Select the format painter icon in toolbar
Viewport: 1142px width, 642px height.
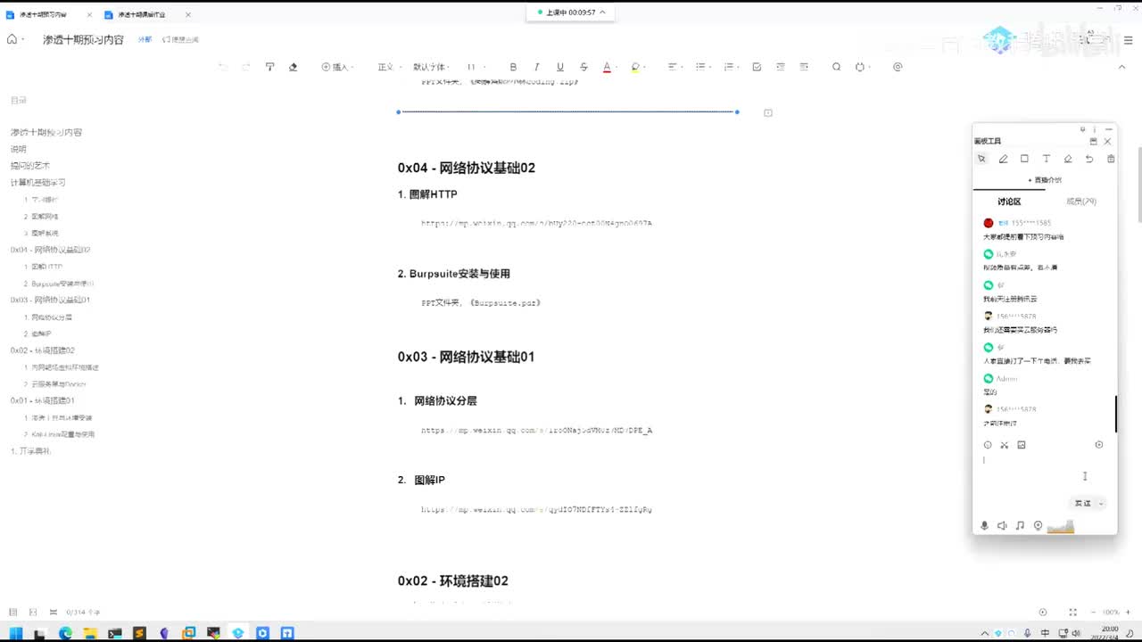pyautogui.click(x=269, y=67)
